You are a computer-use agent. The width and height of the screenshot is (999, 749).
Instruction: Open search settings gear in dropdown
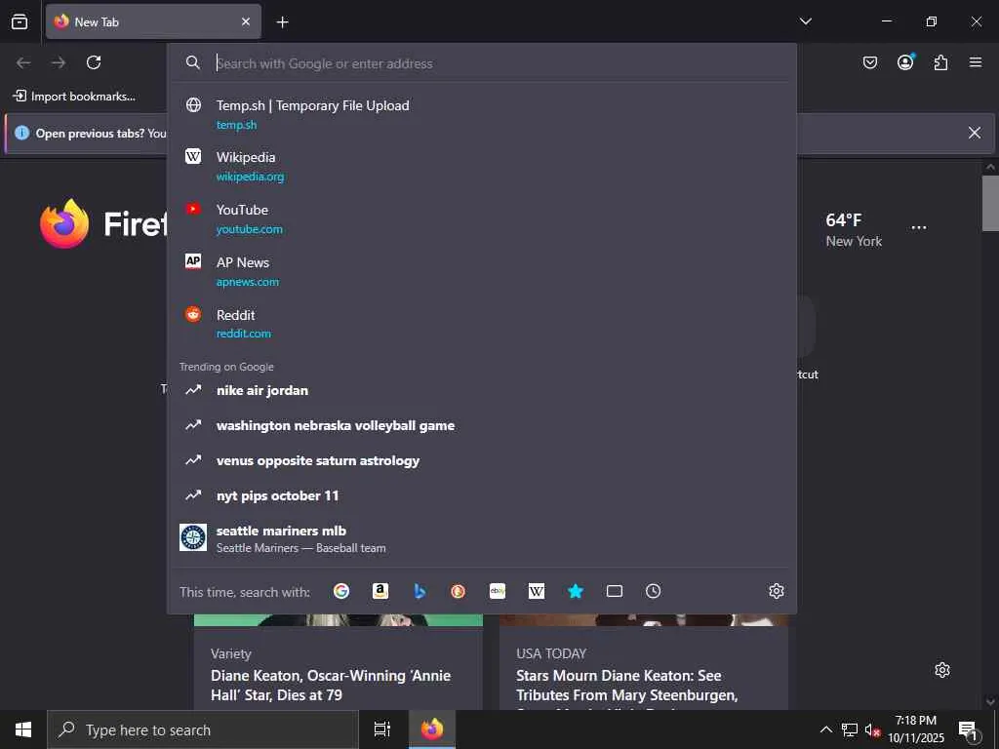click(x=776, y=591)
